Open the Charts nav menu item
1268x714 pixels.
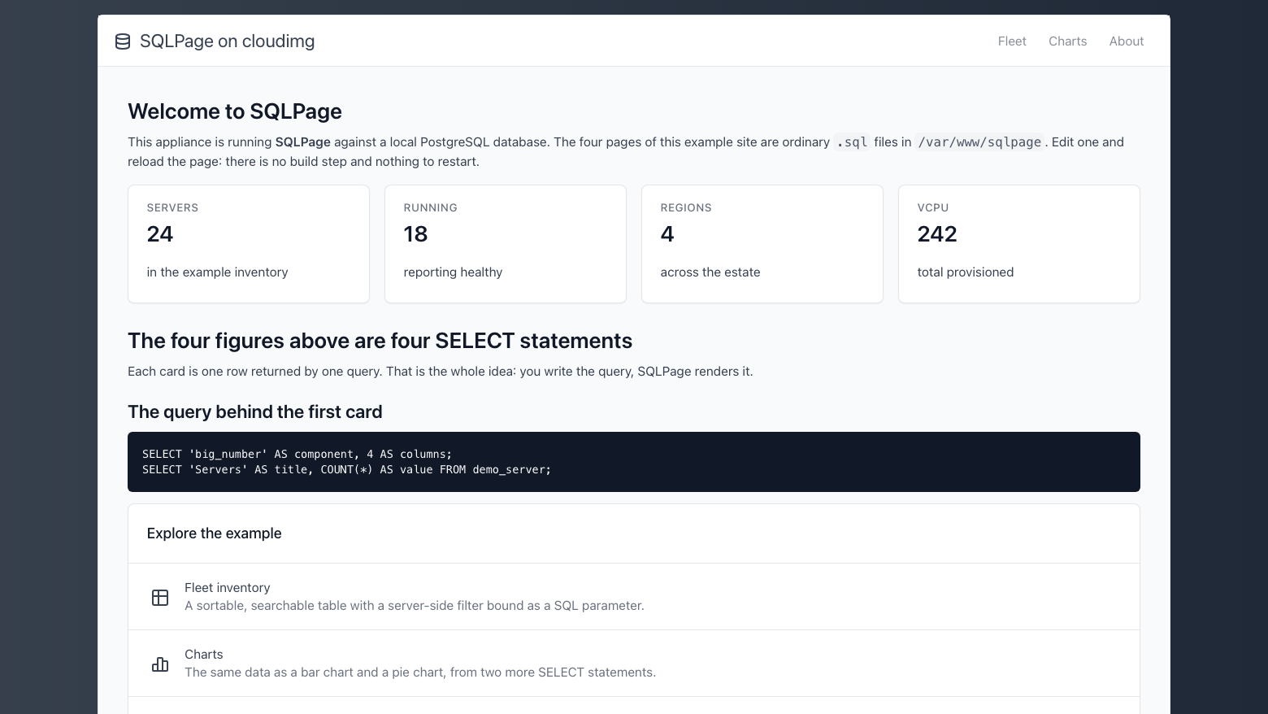pyautogui.click(x=1067, y=41)
